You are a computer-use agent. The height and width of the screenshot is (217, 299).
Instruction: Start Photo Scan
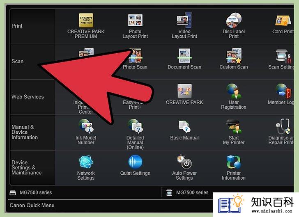[x=136, y=56]
